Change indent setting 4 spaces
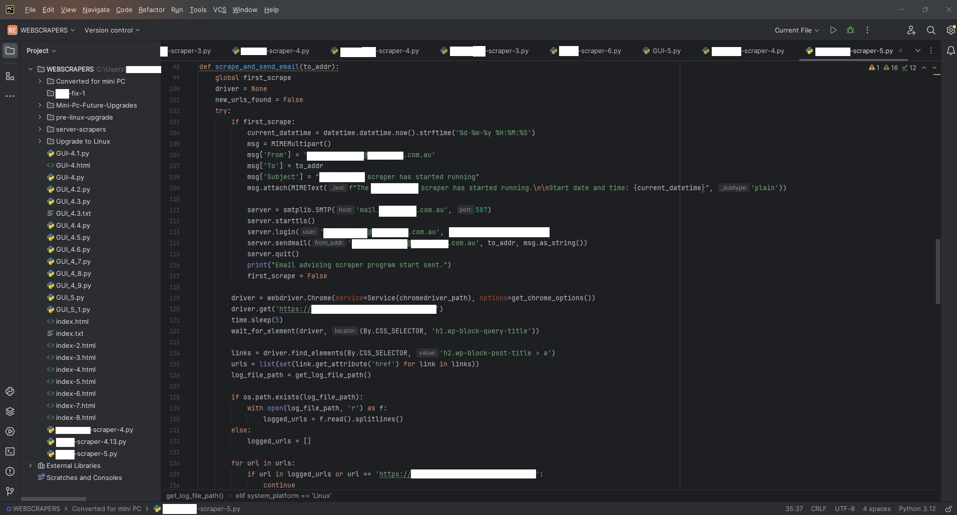 click(x=876, y=508)
